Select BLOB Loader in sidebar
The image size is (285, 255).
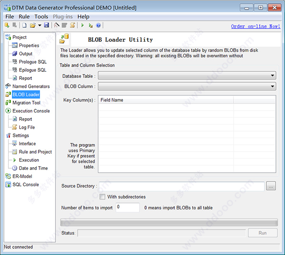26,94
